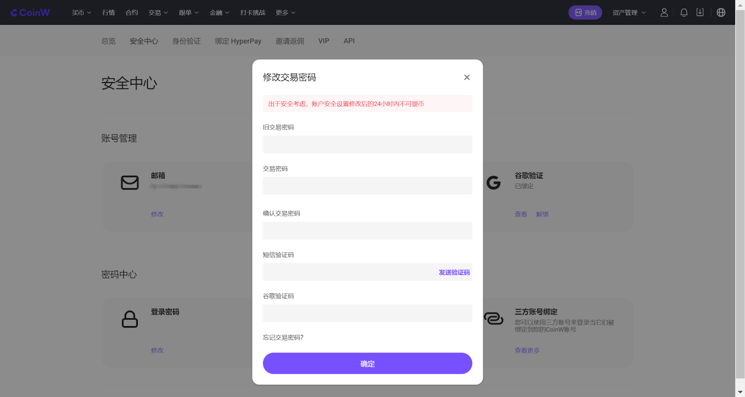The height and width of the screenshot is (397, 745).
Task: Click the login password lock icon
Action: (129, 319)
